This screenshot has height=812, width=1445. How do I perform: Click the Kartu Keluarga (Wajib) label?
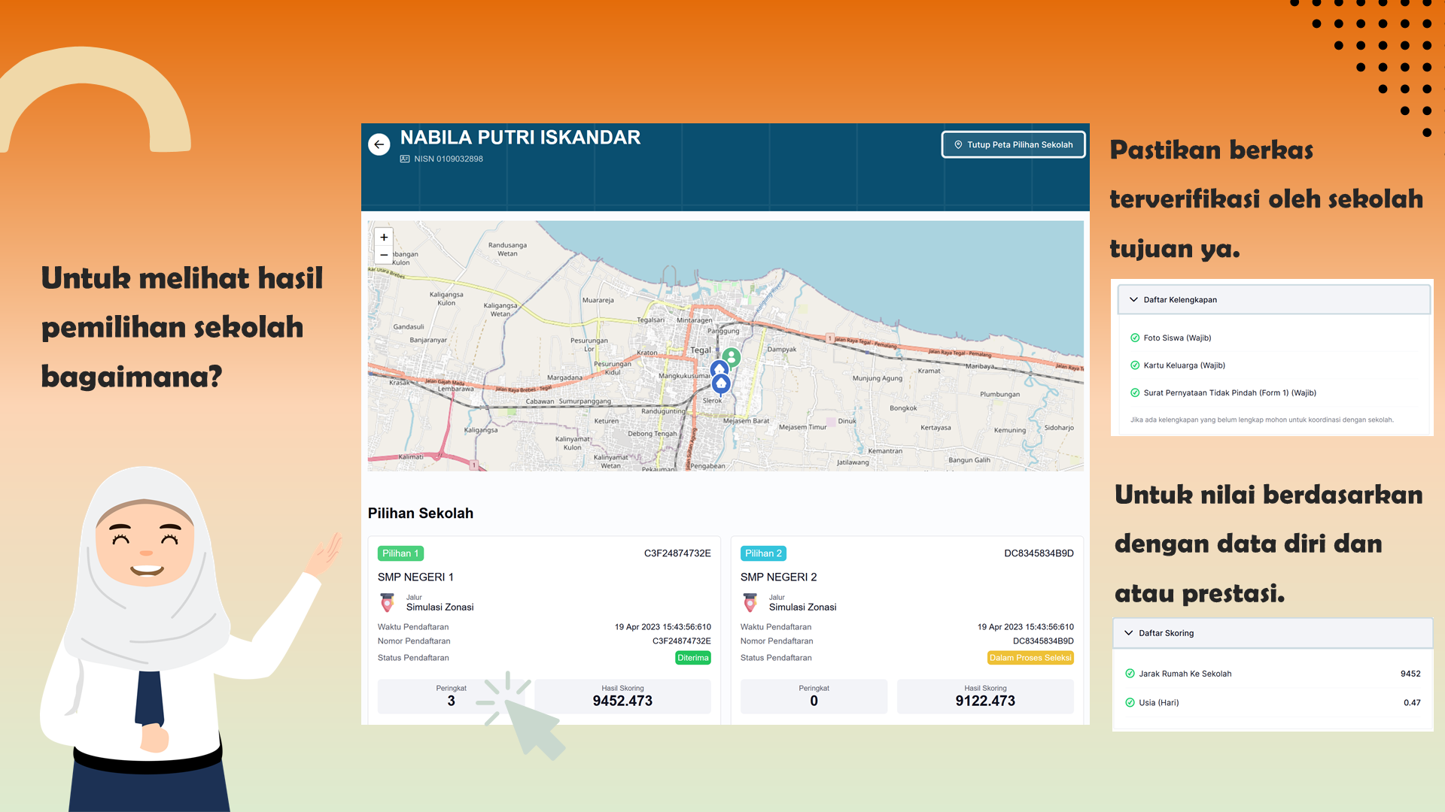[x=1185, y=365]
